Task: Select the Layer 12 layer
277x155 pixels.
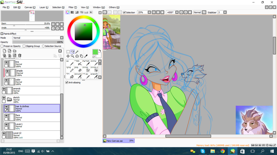Action: [x=31, y=135]
